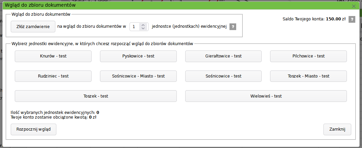Start viewing with 'Rozpocznij wgląd'
Viewport: 362px width, 148px height.
34,129
